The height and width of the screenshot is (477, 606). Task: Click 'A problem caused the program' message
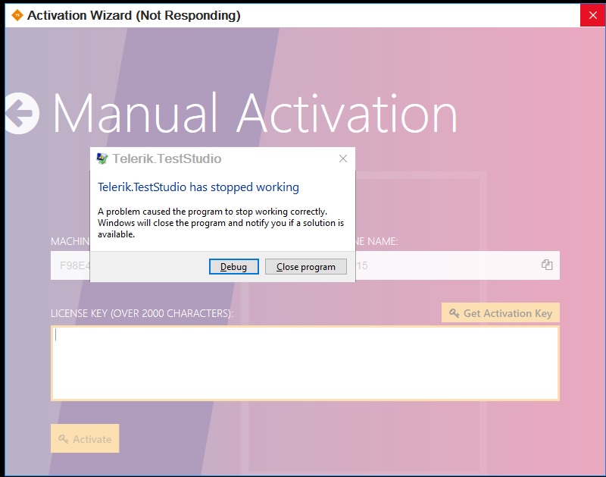[220, 223]
